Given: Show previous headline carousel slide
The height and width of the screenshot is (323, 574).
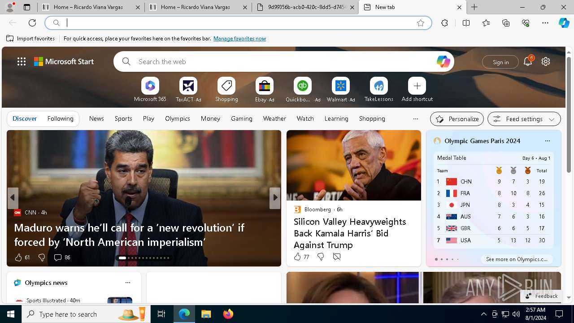Looking at the screenshot, I should [13, 197].
